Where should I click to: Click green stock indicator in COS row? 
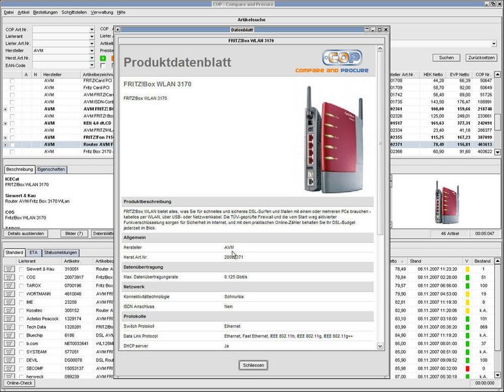[467, 277]
